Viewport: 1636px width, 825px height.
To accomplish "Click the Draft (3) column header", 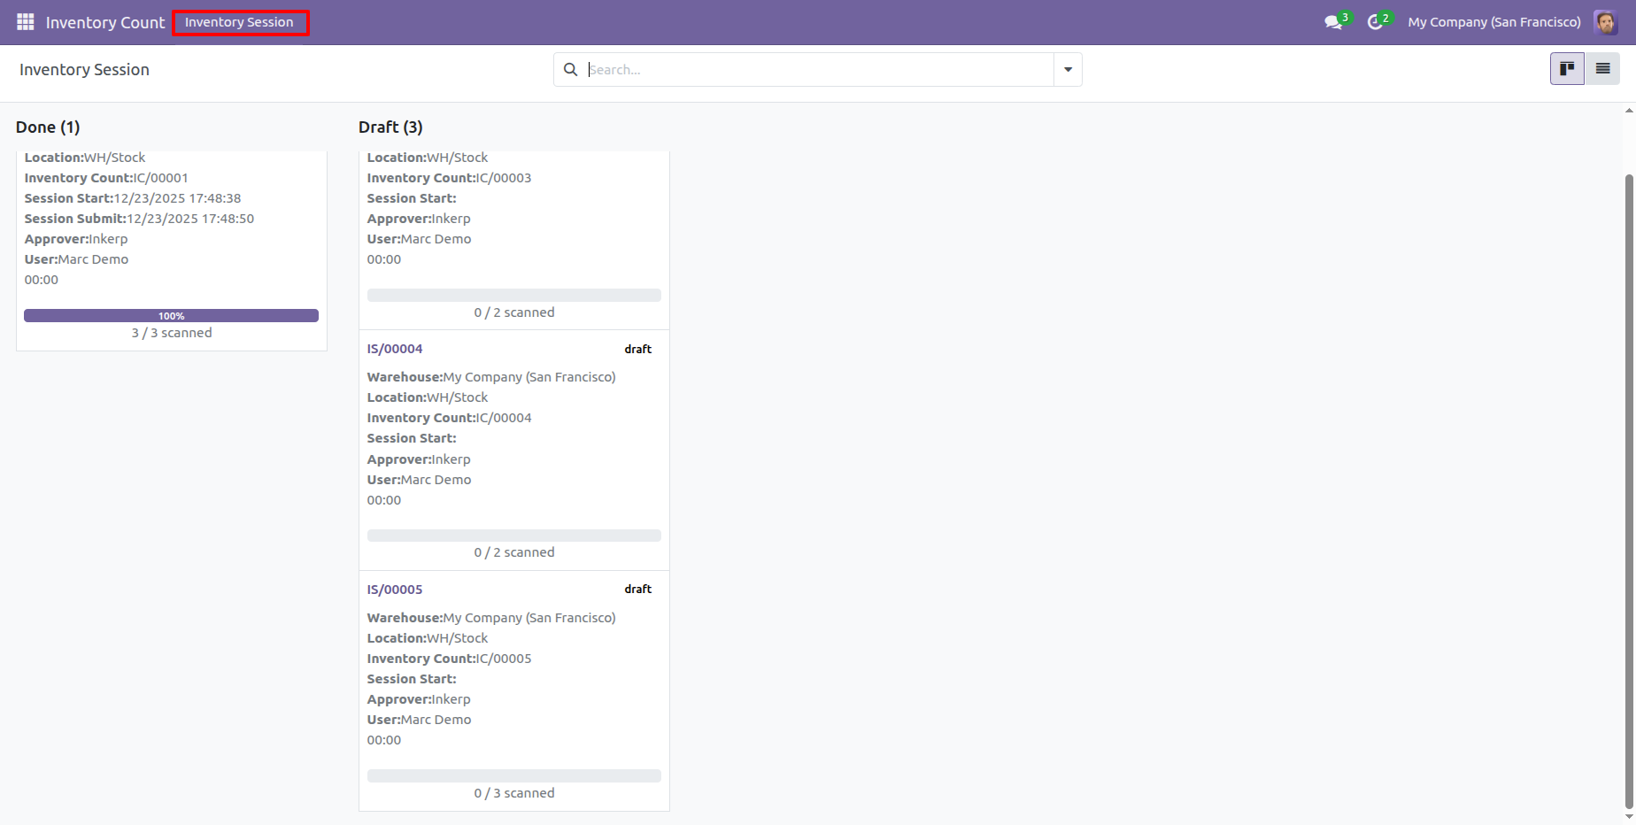I will pyautogui.click(x=390, y=127).
